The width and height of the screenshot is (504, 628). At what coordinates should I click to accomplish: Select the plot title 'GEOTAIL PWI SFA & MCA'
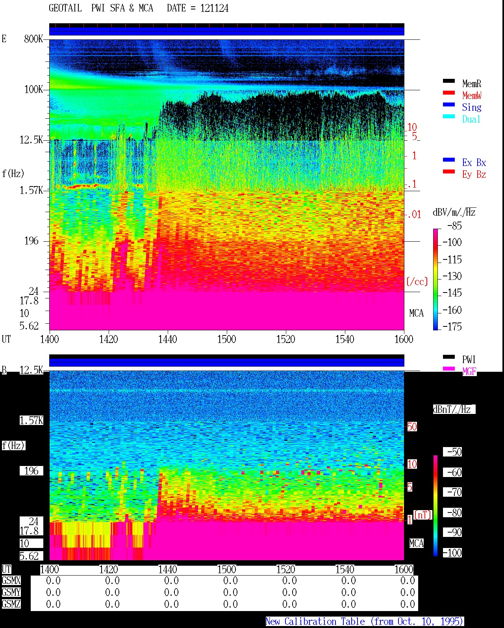[101, 8]
